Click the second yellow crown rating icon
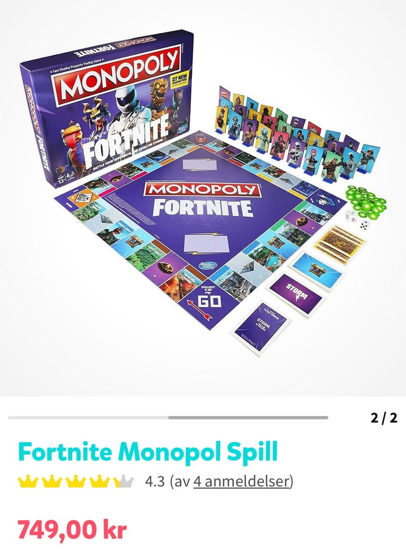 coord(52,481)
